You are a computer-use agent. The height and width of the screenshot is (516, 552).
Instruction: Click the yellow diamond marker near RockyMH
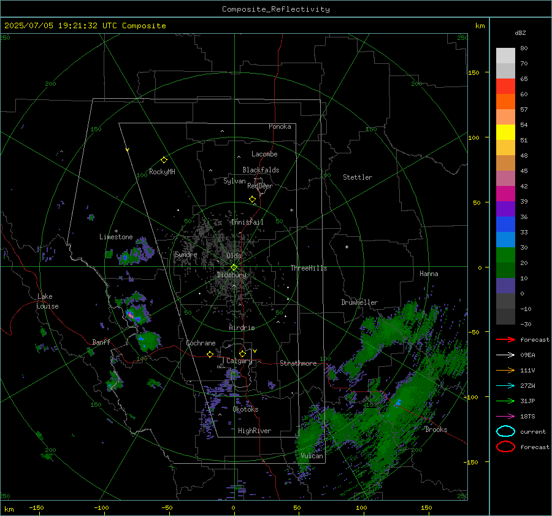164,160
